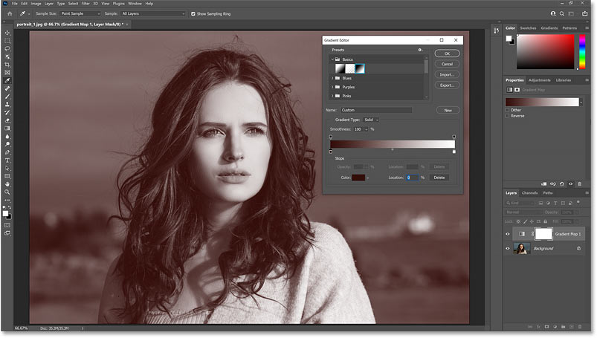Open the Gradient Editor presets gear menu
This screenshot has width=597, height=338.
click(x=420, y=50)
